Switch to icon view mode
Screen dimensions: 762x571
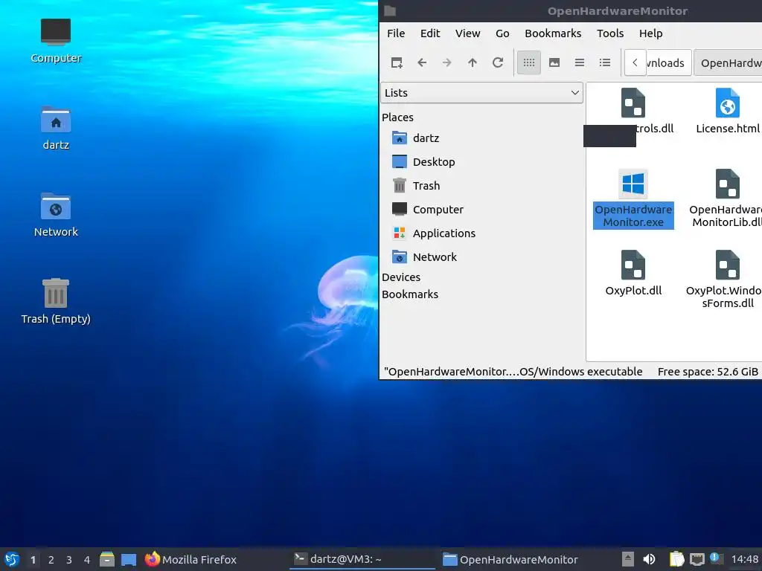[529, 62]
